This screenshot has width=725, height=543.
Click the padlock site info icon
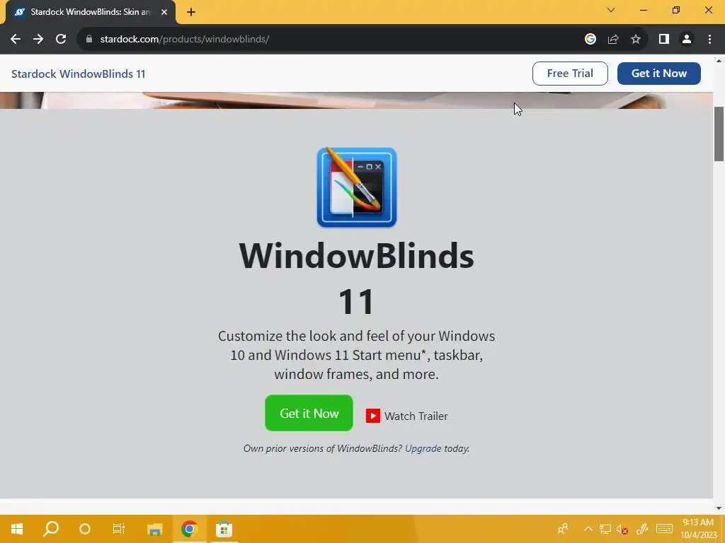(x=89, y=40)
